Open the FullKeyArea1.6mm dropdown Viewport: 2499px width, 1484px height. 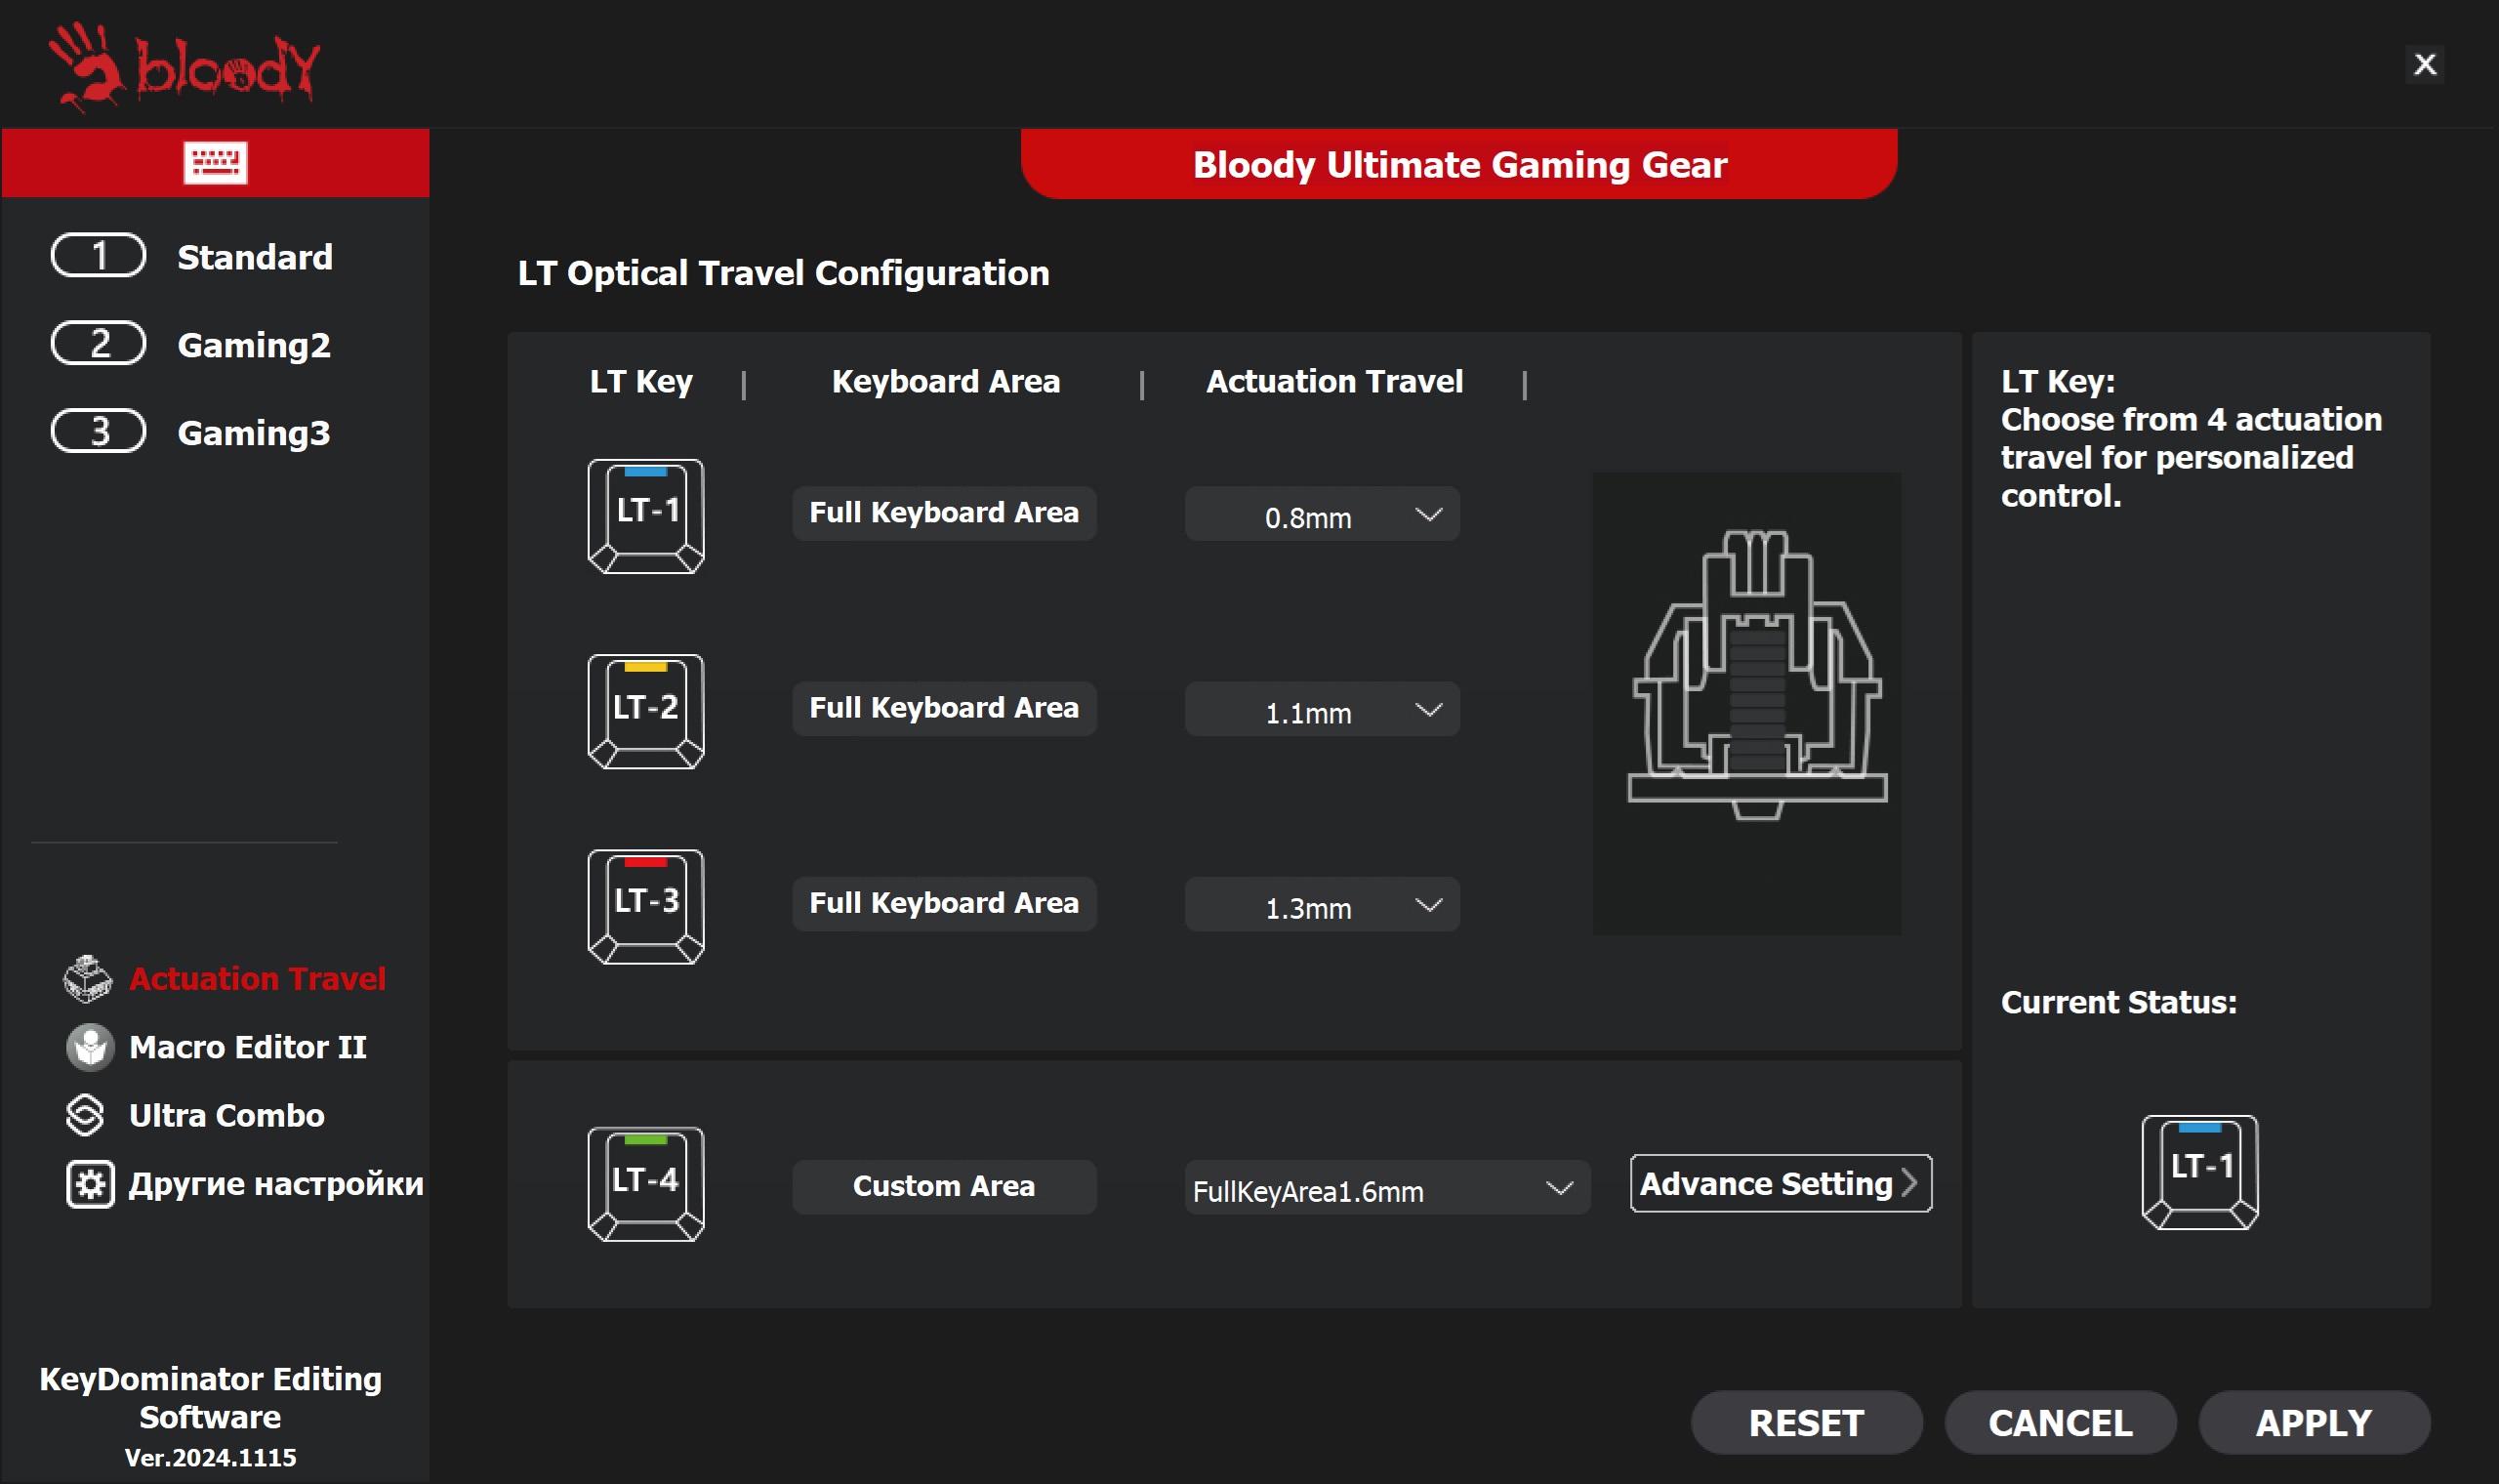point(1385,1188)
